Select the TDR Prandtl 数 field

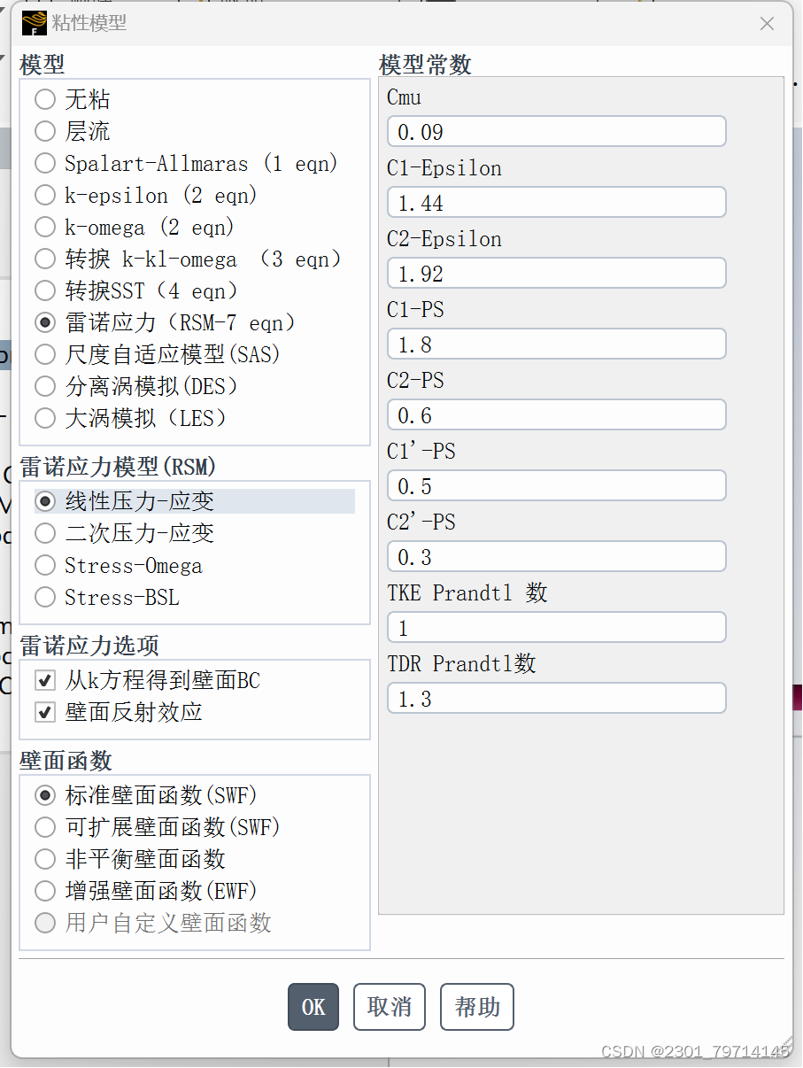[x=556, y=698]
